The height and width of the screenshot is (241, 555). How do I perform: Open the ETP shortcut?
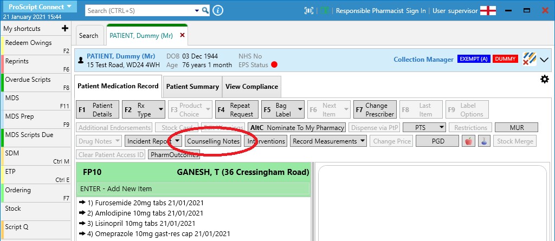36,175
